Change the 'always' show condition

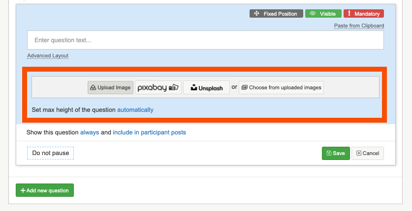(90, 132)
